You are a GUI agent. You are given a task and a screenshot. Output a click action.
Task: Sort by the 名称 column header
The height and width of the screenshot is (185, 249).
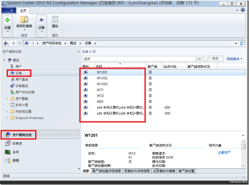120,66
